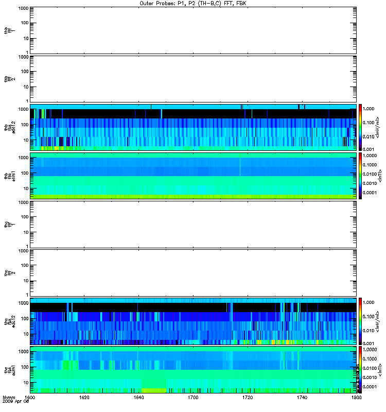This screenshot has height=412, width=386.
Task: Click the 'thc fbk scm1' y-axis title
Action: pos(9,370)
